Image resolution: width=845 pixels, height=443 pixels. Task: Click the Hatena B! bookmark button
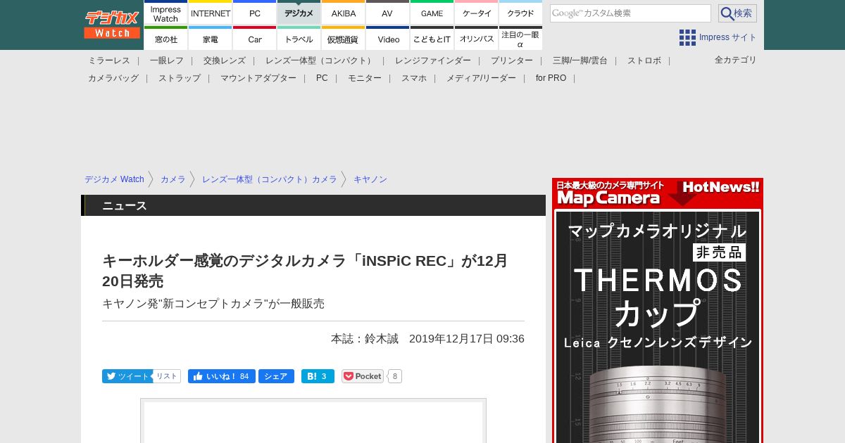pos(318,376)
